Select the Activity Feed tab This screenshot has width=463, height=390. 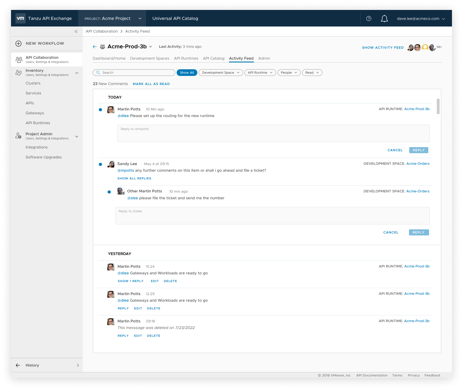pos(241,58)
